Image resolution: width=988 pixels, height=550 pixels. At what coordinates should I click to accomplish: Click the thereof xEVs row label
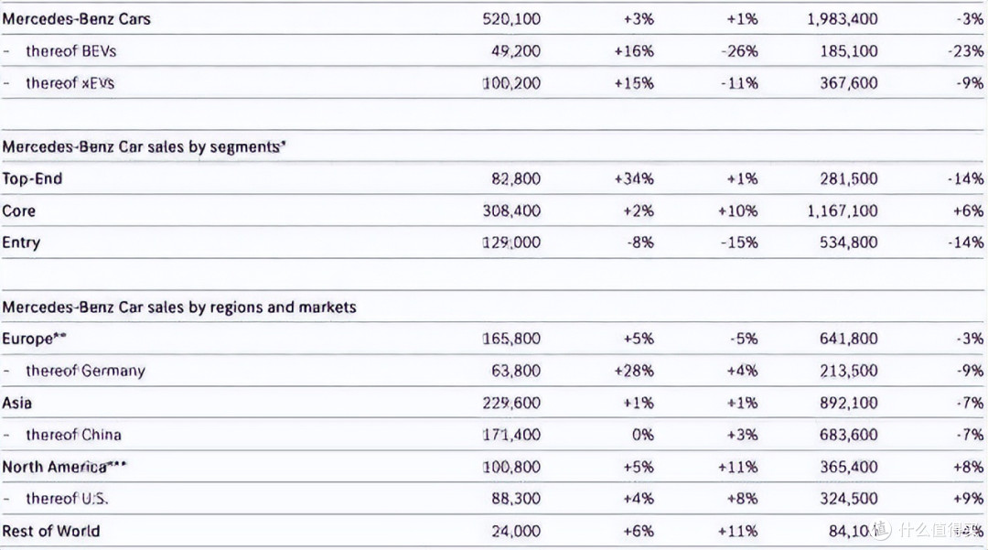[70, 83]
